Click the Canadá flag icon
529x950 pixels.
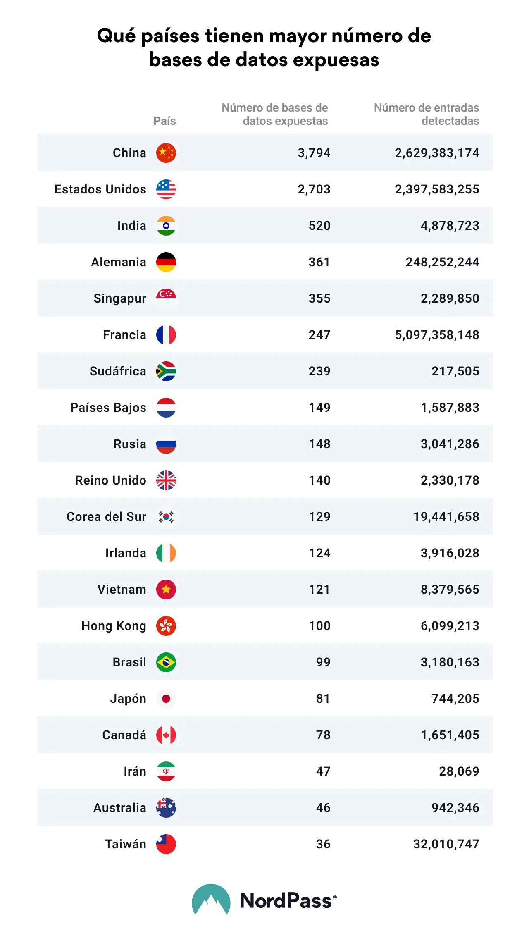166,735
